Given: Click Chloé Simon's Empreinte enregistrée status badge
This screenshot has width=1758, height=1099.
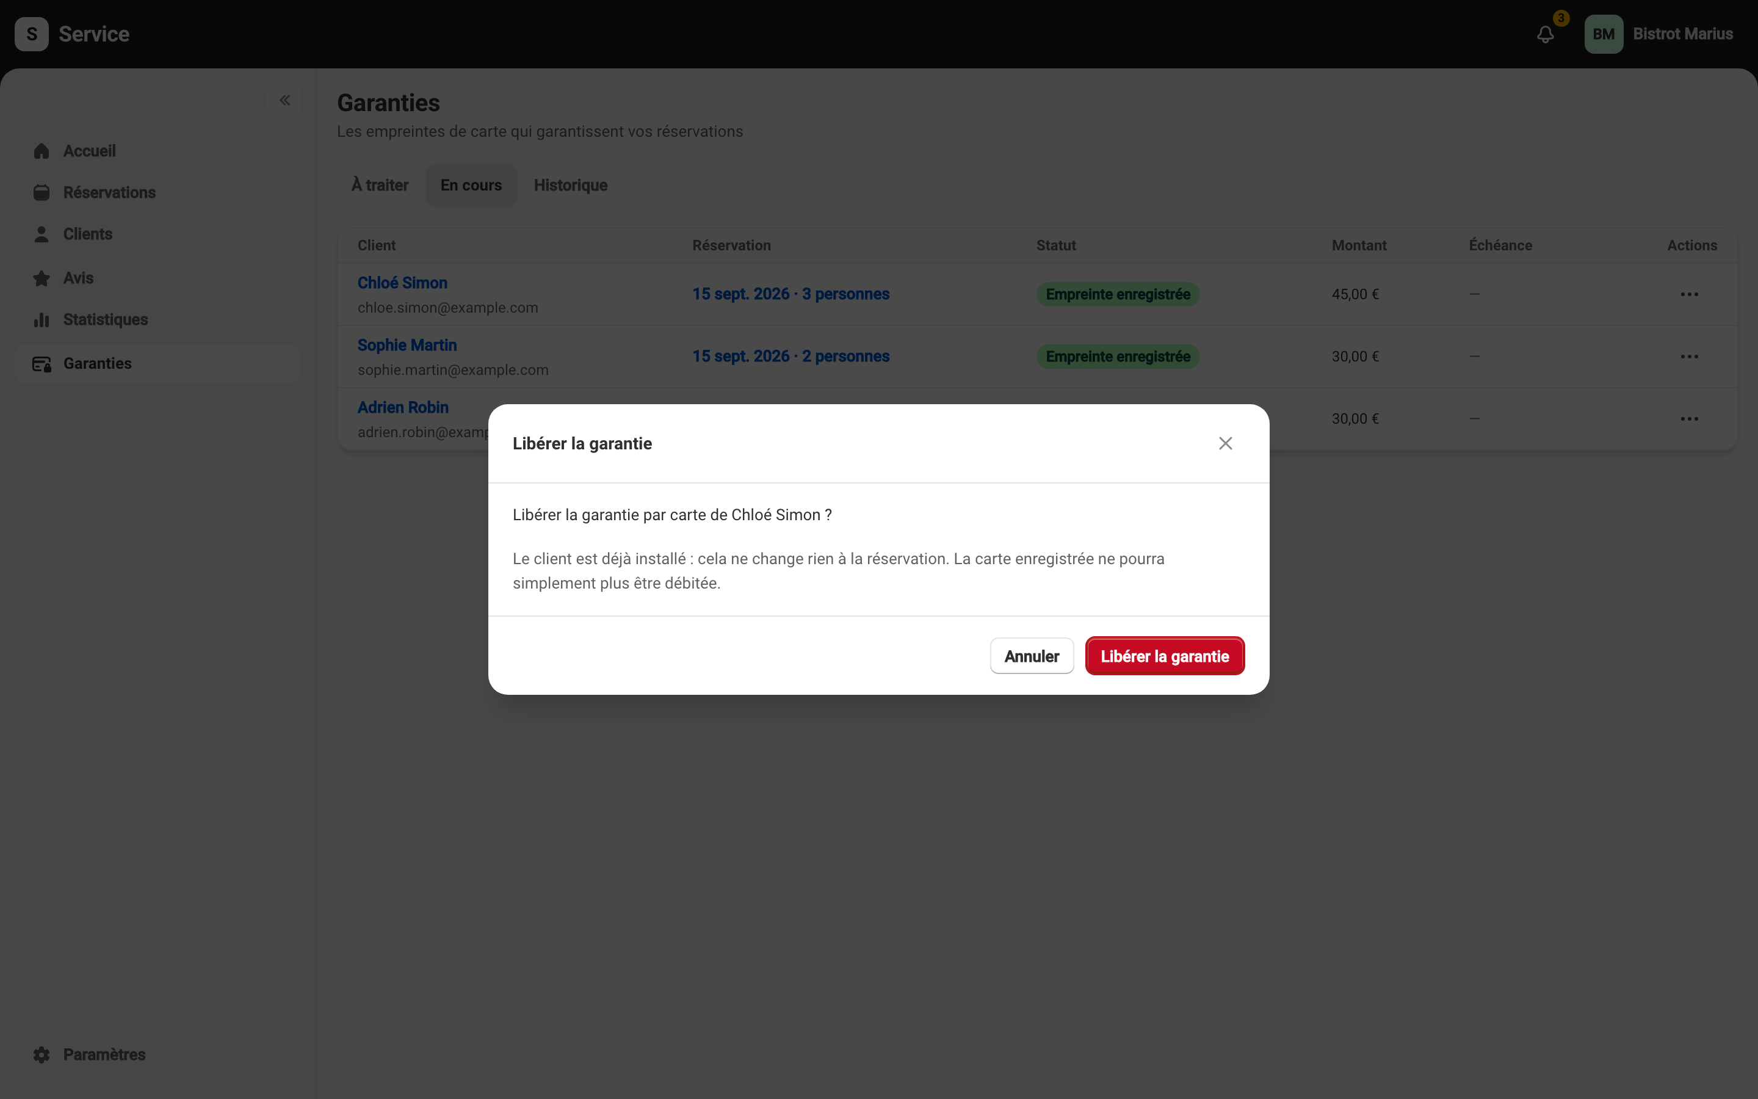Looking at the screenshot, I should click(x=1118, y=294).
